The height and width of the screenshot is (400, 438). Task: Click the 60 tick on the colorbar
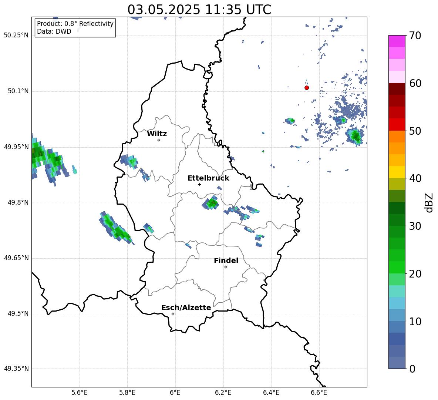(x=415, y=83)
